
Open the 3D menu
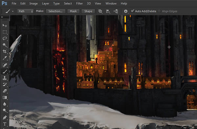point(89,4)
